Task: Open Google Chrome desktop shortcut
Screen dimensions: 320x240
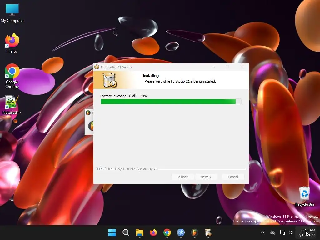Action: [12, 76]
